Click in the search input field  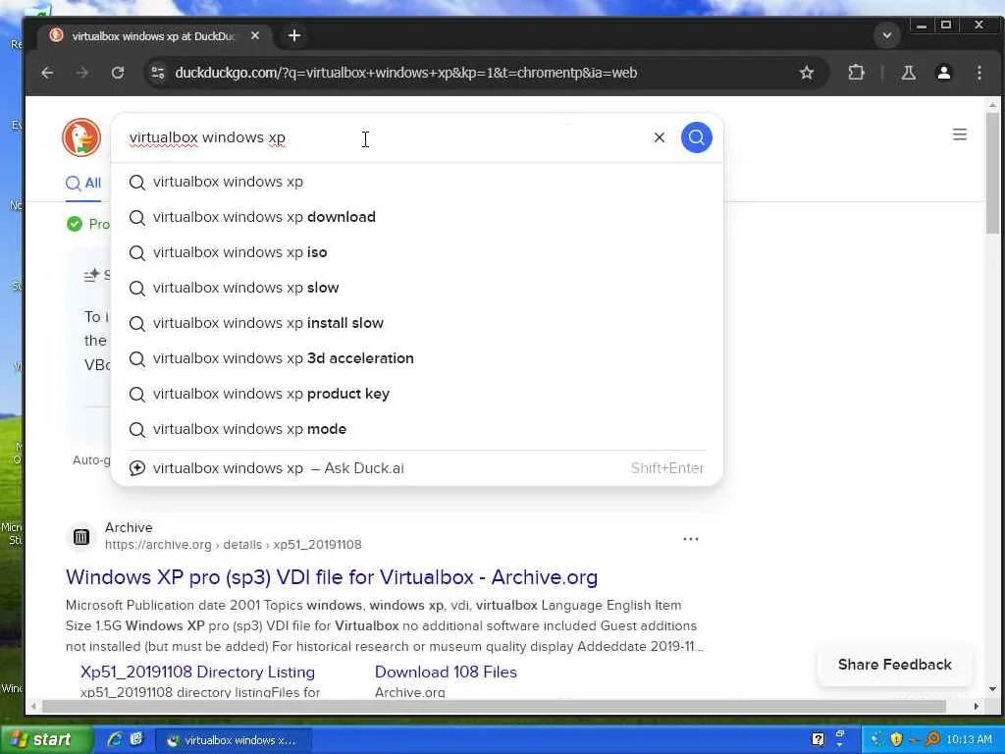coord(385,137)
